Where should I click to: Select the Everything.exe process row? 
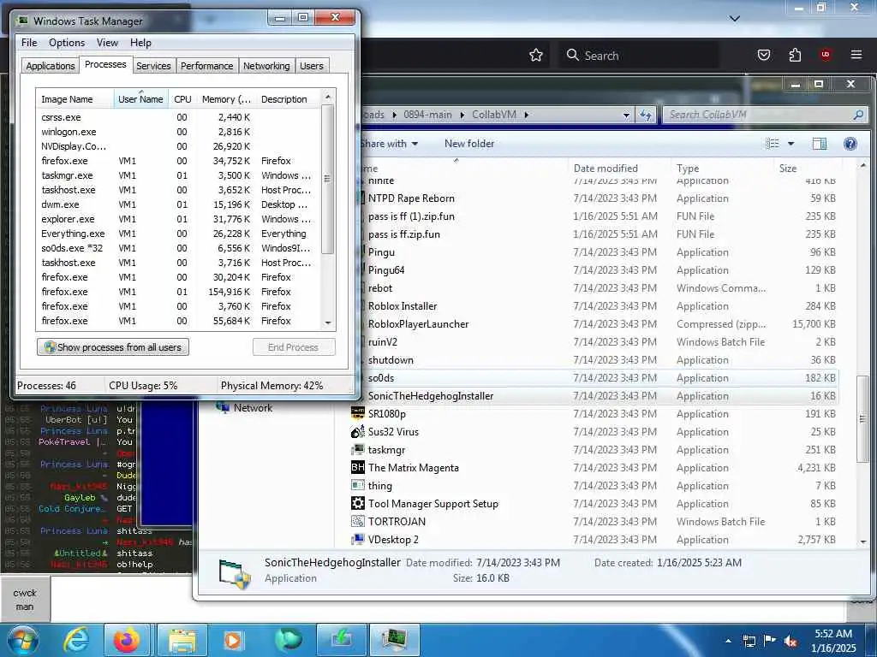178,234
